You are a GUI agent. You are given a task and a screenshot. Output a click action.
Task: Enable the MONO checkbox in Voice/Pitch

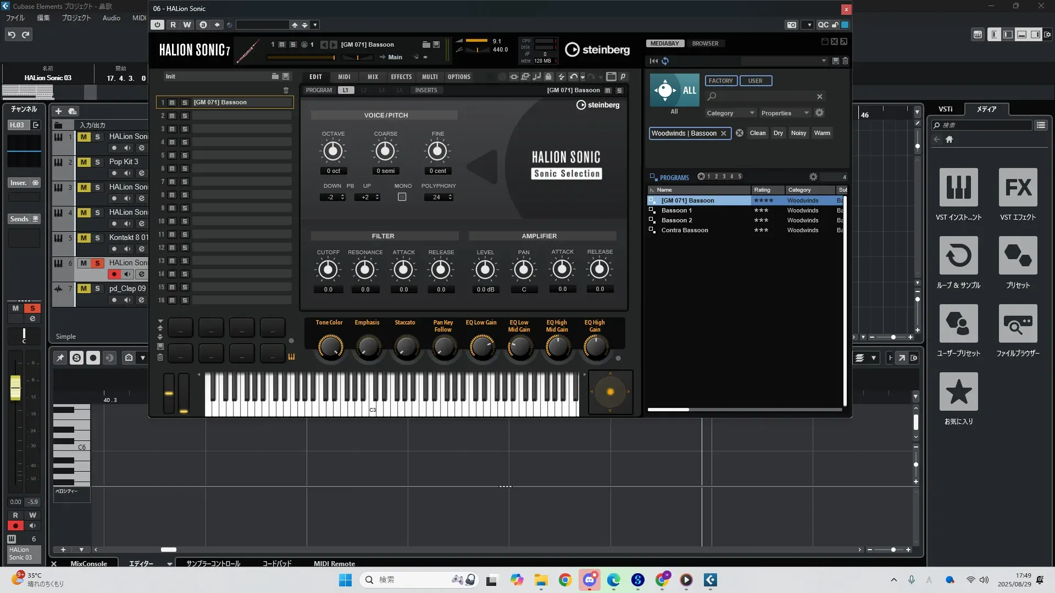click(x=402, y=197)
